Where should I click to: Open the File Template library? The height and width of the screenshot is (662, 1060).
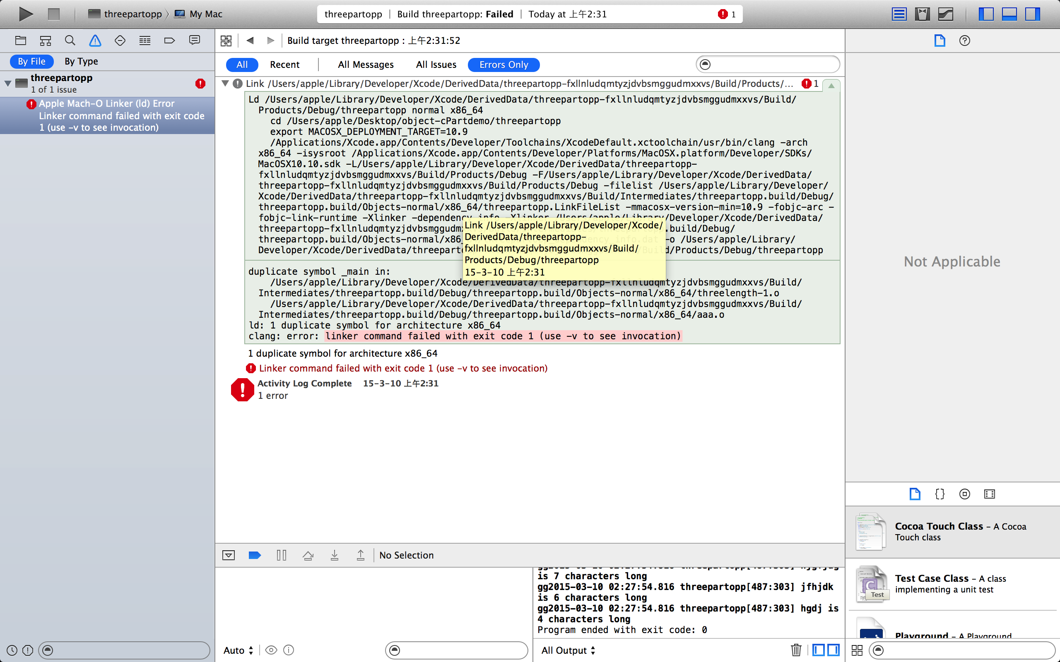pos(915,494)
